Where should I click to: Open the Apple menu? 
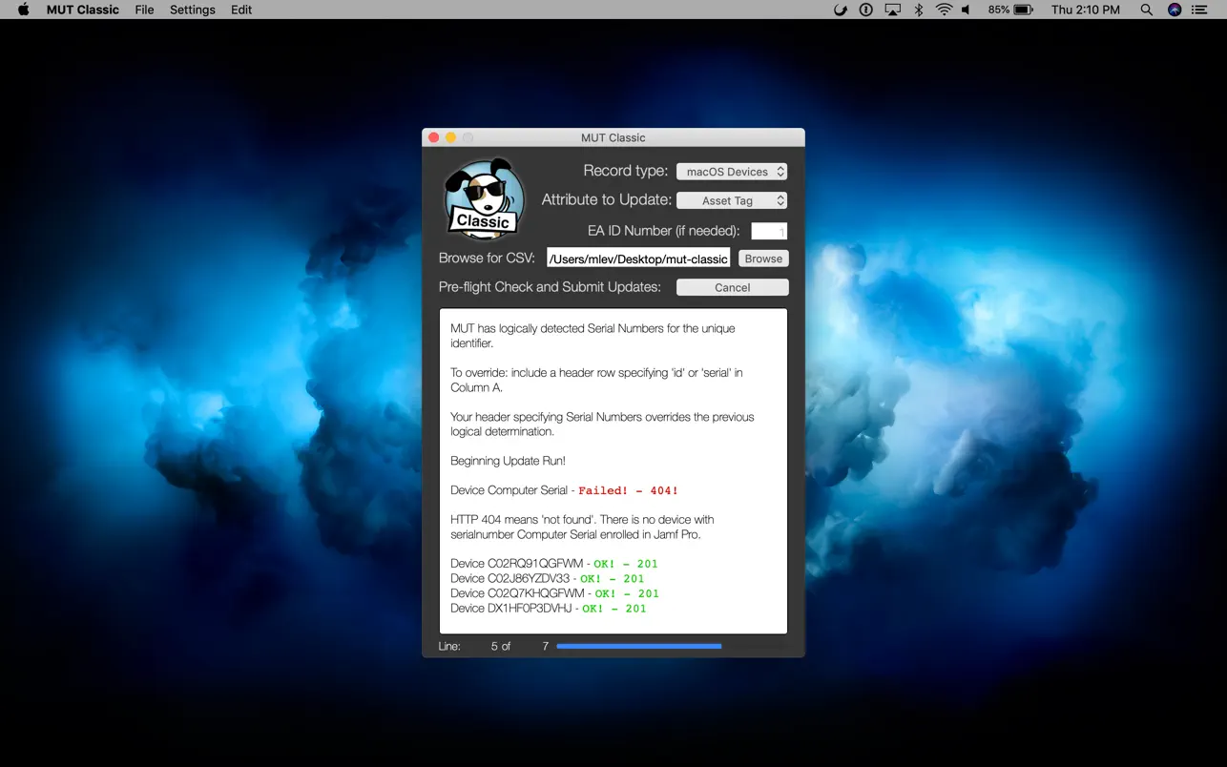[21, 10]
